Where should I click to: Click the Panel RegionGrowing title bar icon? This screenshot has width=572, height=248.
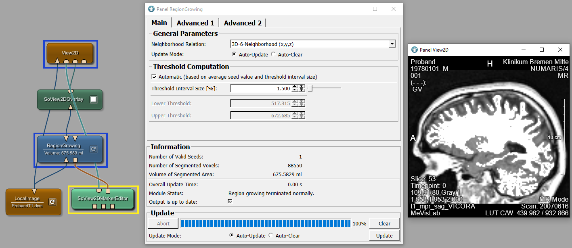click(151, 9)
